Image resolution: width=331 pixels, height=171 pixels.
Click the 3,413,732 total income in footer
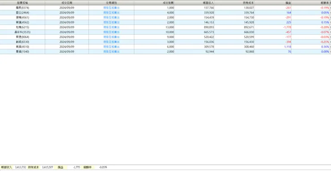pyautogui.click(x=21, y=167)
